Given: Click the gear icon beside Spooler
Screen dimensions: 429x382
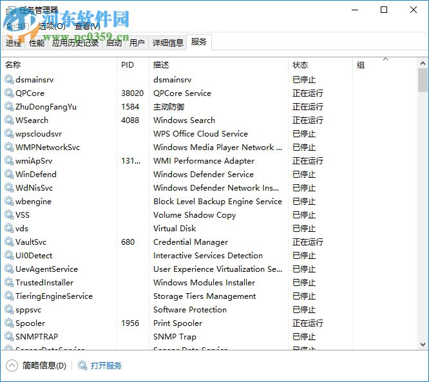Looking at the screenshot, I should (x=9, y=323).
